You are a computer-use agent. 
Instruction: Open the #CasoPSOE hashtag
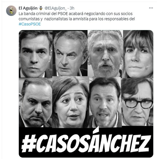pyautogui.click(x=30, y=24)
